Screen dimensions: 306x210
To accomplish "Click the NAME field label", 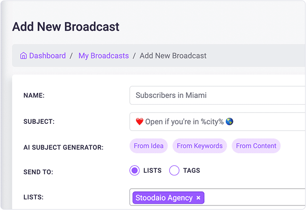I will pyautogui.click(x=34, y=96).
